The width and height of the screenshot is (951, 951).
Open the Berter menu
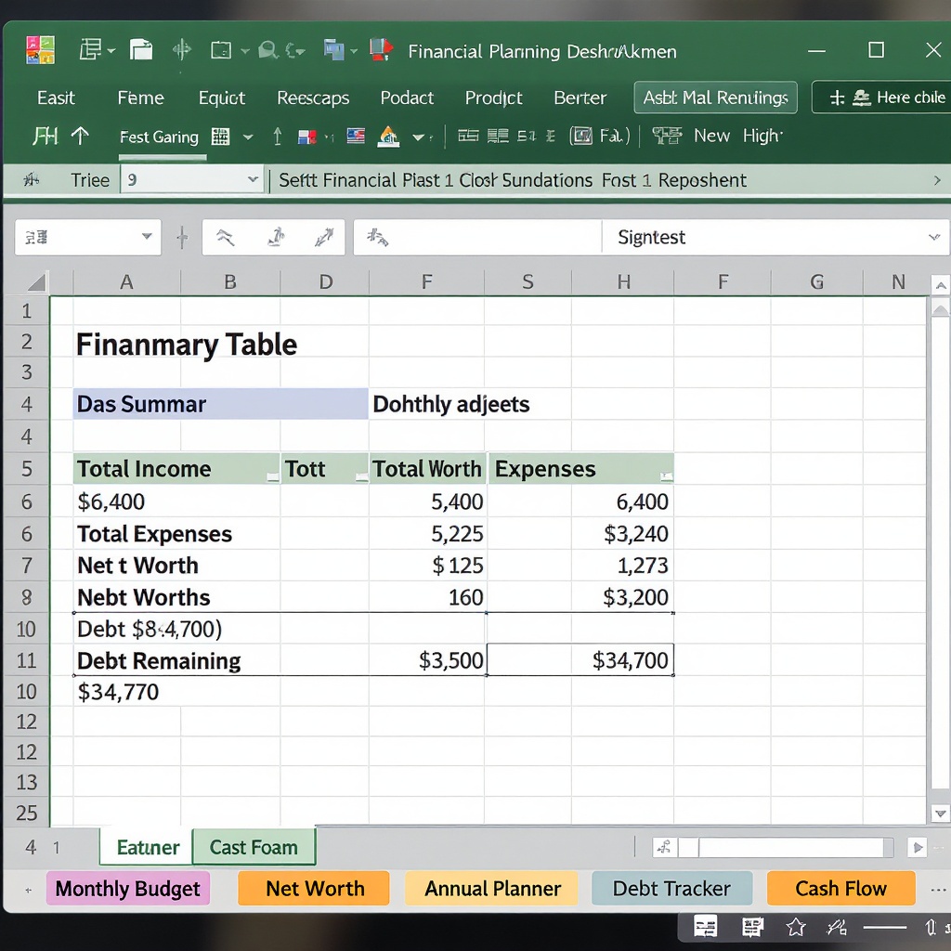coord(580,98)
